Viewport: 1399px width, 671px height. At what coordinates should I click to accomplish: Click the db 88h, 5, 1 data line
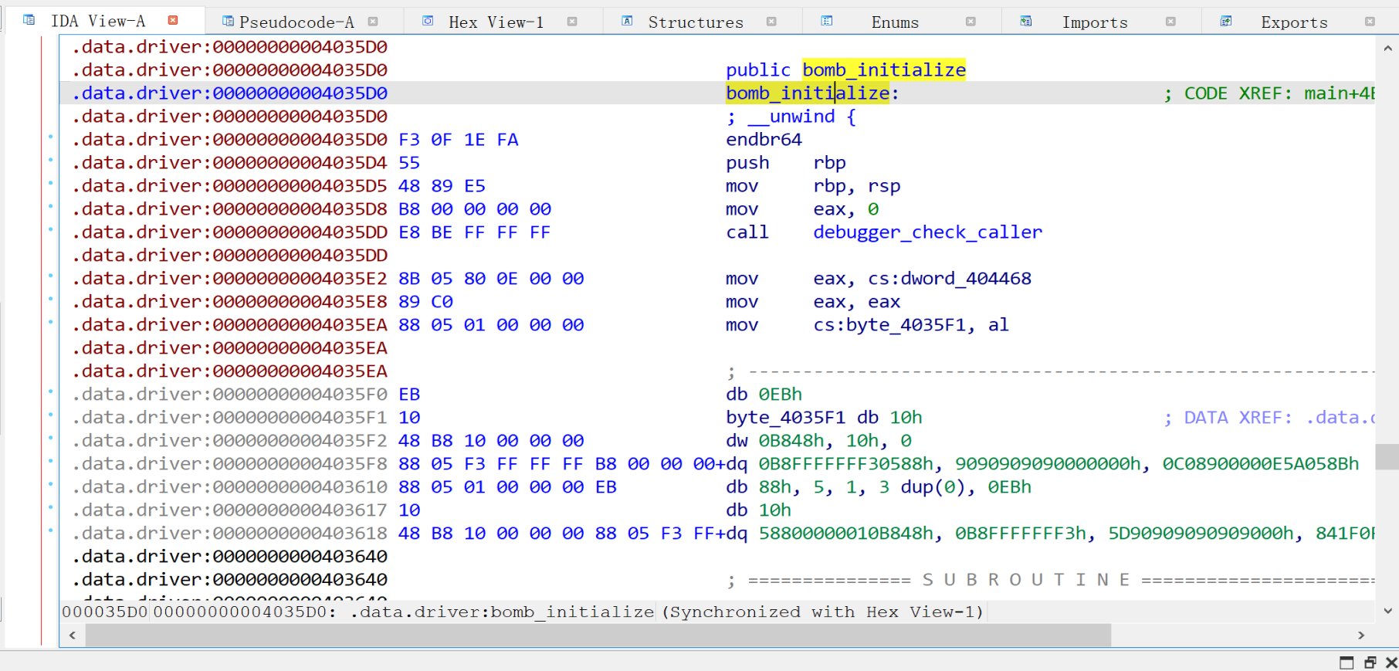click(x=879, y=487)
